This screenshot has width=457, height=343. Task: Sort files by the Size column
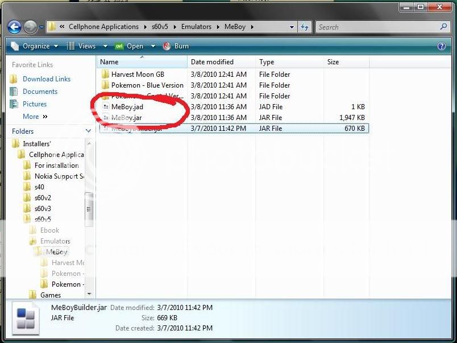[346, 62]
